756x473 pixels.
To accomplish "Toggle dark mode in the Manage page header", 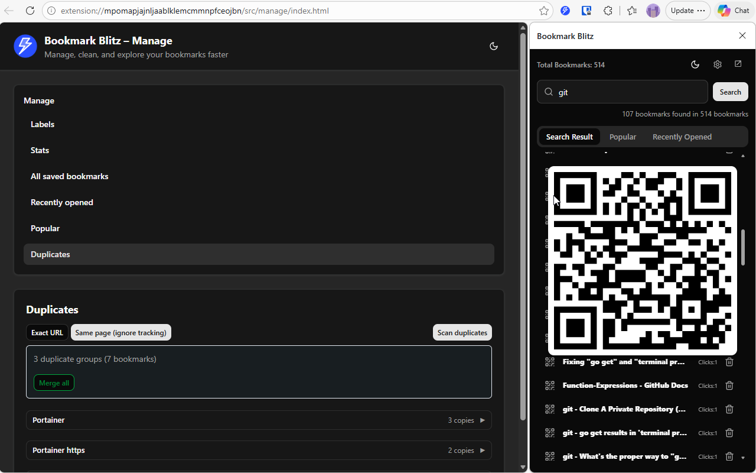I will point(494,46).
